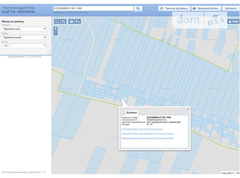Image resolution: width=240 pixels, height=178 pixels.
Task: Click Приватна власність text in popup
Action: click(156, 120)
